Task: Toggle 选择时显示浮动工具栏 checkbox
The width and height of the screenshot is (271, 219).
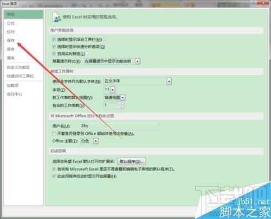Action: [x=54, y=39]
